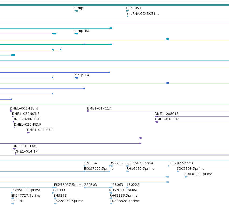Screen dimensions: 229x205
Task: Click DME1-008C13 arrow glyph
Action: click(x=156, y=116)
